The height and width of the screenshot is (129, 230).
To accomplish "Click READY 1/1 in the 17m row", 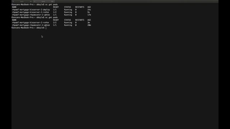I will [x=55, y=15].
